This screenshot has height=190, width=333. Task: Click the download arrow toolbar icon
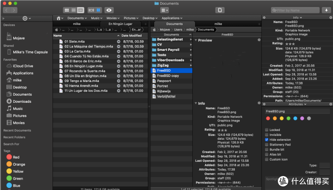(326, 10)
